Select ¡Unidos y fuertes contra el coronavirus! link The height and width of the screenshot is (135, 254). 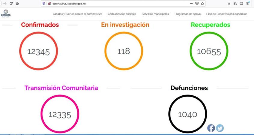pos(78,14)
